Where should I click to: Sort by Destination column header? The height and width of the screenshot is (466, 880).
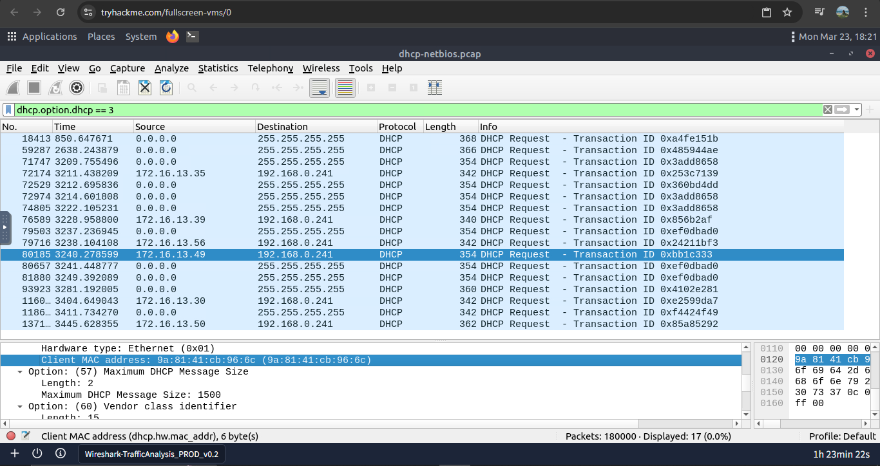[x=316, y=127]
